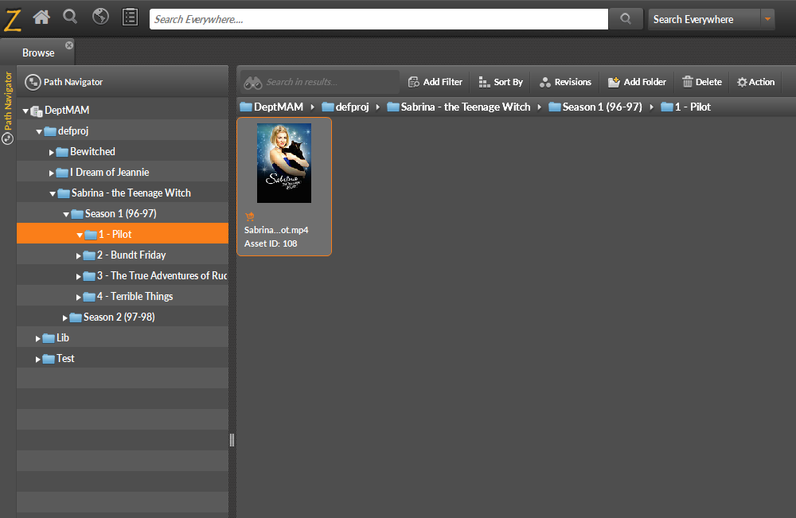Expand the 3 - The True Adventures arrow
The height and width of the screenshot is (518, 796).
click(x=79, y=276)
